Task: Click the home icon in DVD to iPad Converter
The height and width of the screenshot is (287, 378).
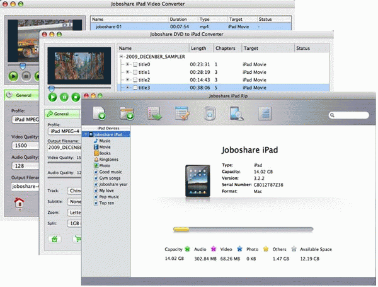Action: pyautogui.click(x=55, y=239)
